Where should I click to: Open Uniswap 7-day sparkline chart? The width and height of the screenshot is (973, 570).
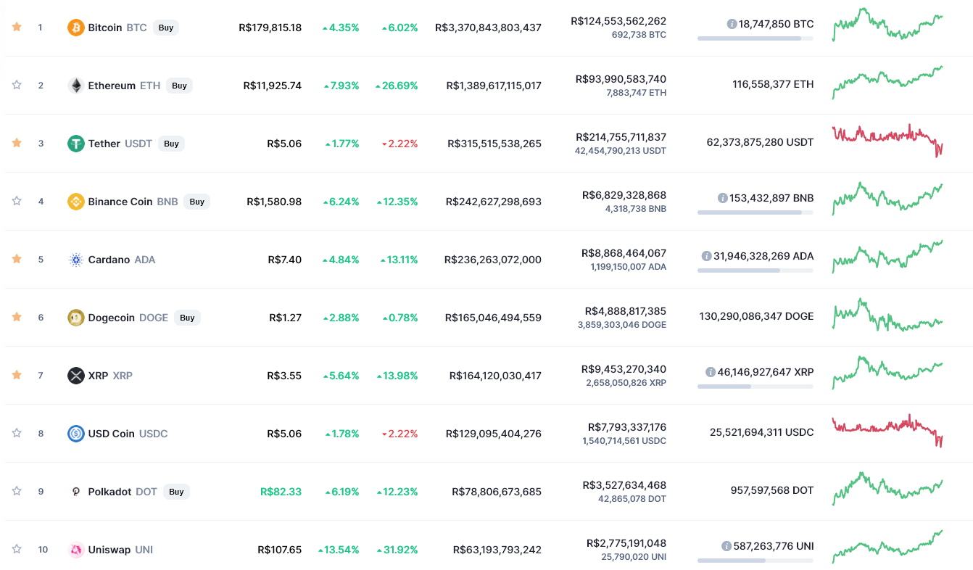coord(887,547)
